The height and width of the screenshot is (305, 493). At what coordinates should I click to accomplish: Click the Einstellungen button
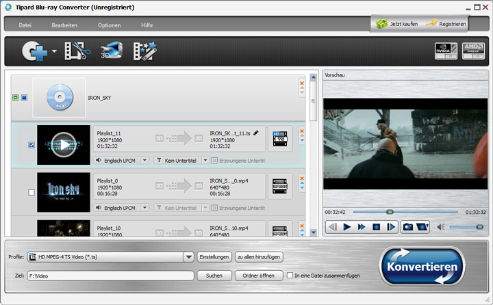click(x=214, y=257)
